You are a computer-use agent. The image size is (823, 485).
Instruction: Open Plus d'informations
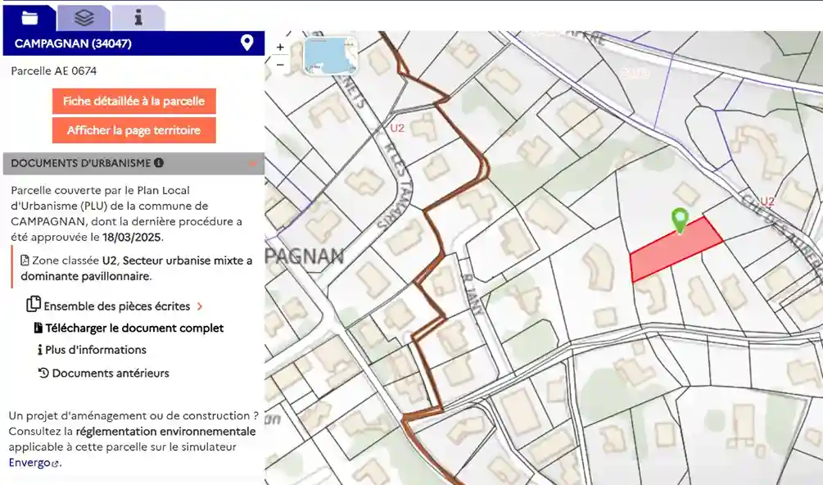pyautogui.click(x=96, y=350)
